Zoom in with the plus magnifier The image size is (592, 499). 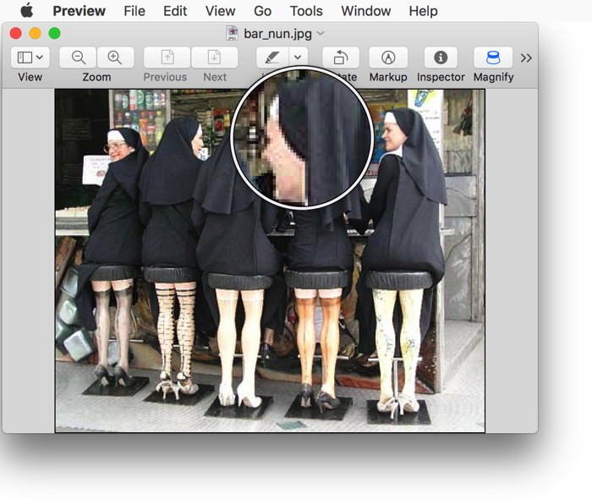(115, 58)
